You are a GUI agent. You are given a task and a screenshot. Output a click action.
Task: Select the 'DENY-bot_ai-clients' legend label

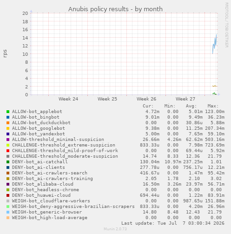point(39,167)
